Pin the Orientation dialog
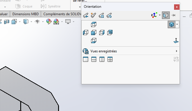The image size is (192, 111). (x=173, y=15)
